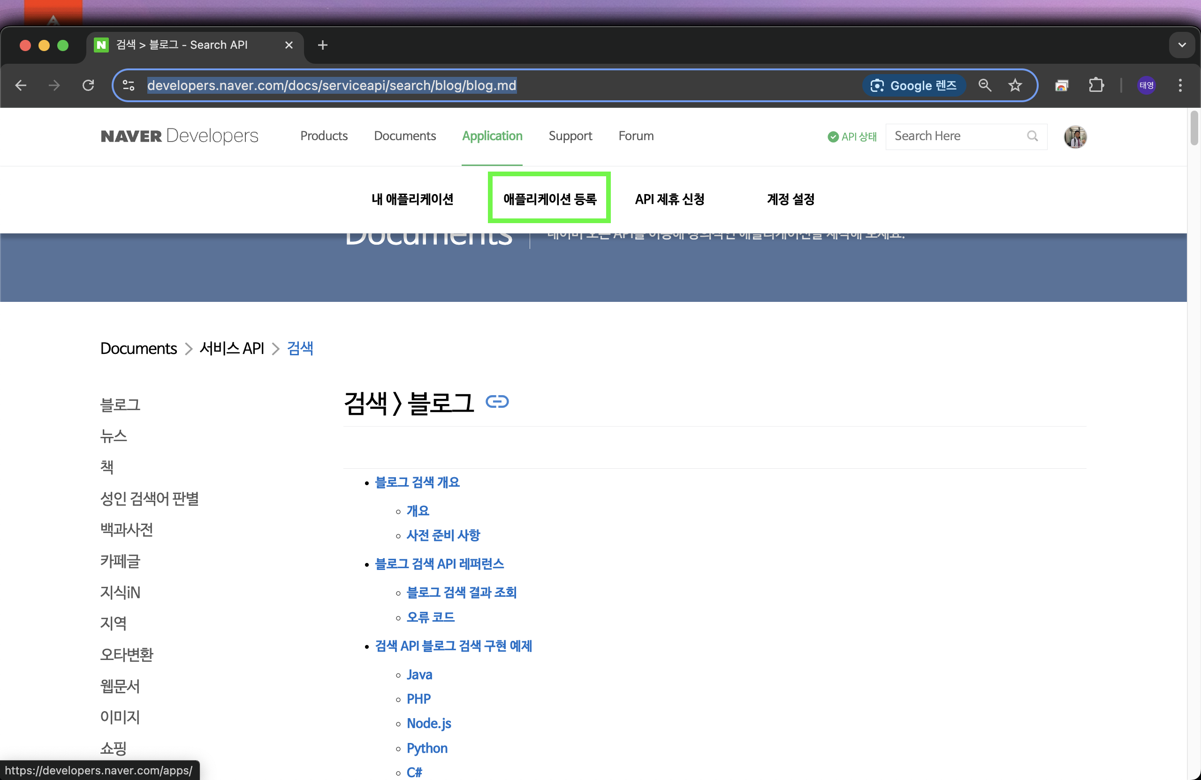Open a new tab with the plus icon
The width and height of the screenshot is (1201, 780).
pyautogui.click(x=322, y=45)
